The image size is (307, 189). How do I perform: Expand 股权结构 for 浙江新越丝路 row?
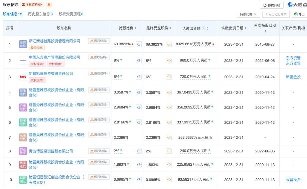[x=99, y=41]
